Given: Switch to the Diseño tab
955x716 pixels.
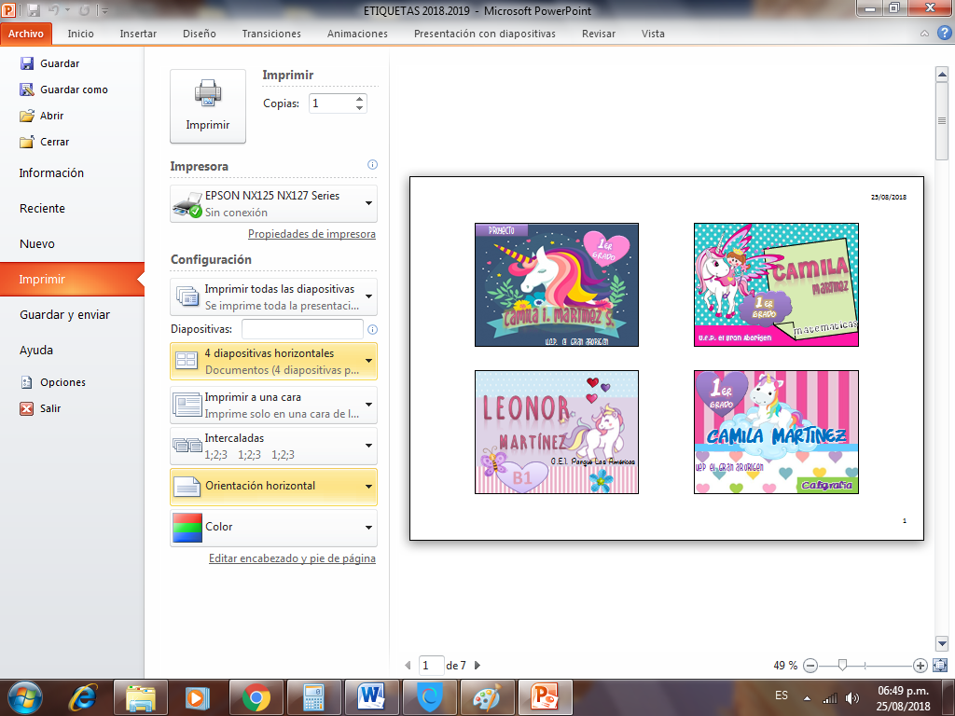Looking at the screenshot, I should click(x=200, y=34).
